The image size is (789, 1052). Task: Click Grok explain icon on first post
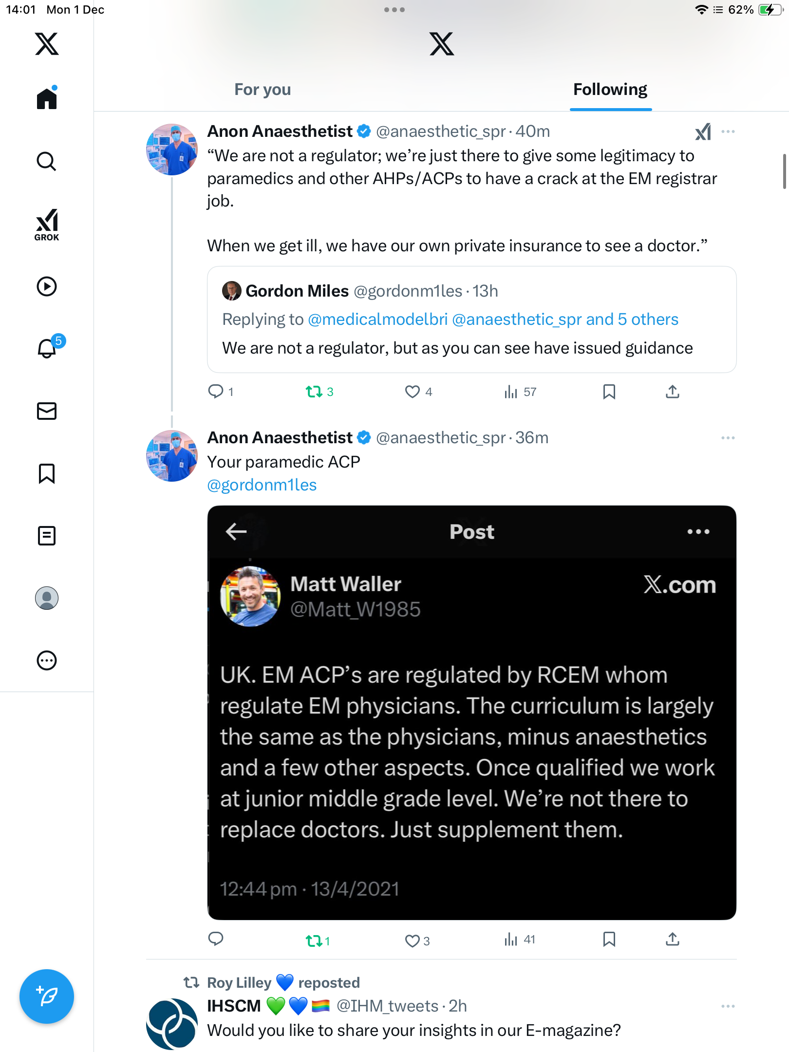point(703,131)
